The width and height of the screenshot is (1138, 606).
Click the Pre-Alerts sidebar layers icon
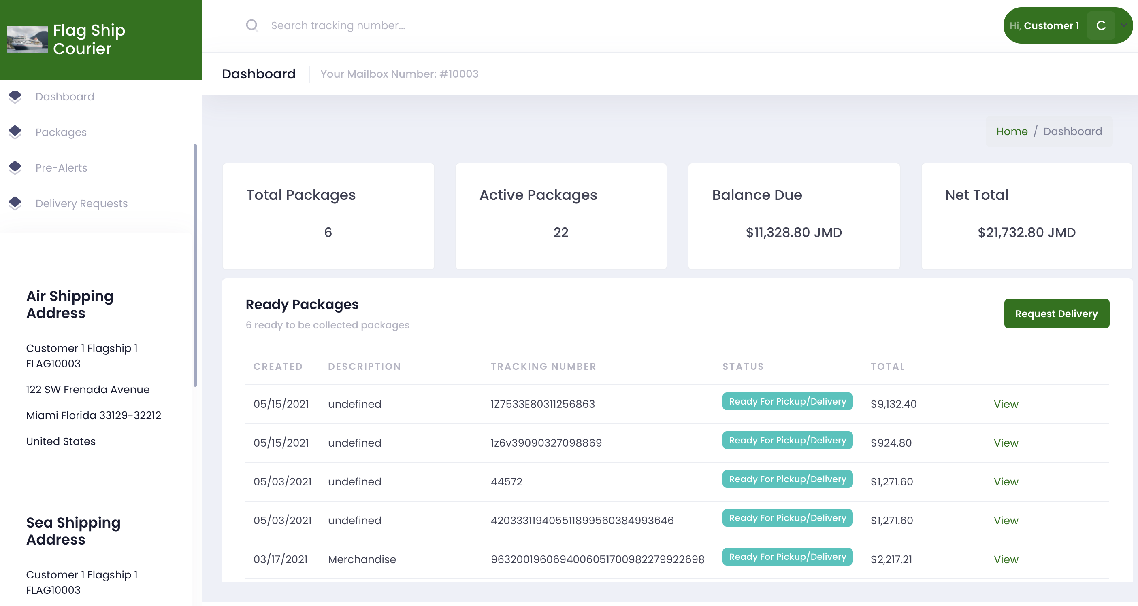[15, 168]
